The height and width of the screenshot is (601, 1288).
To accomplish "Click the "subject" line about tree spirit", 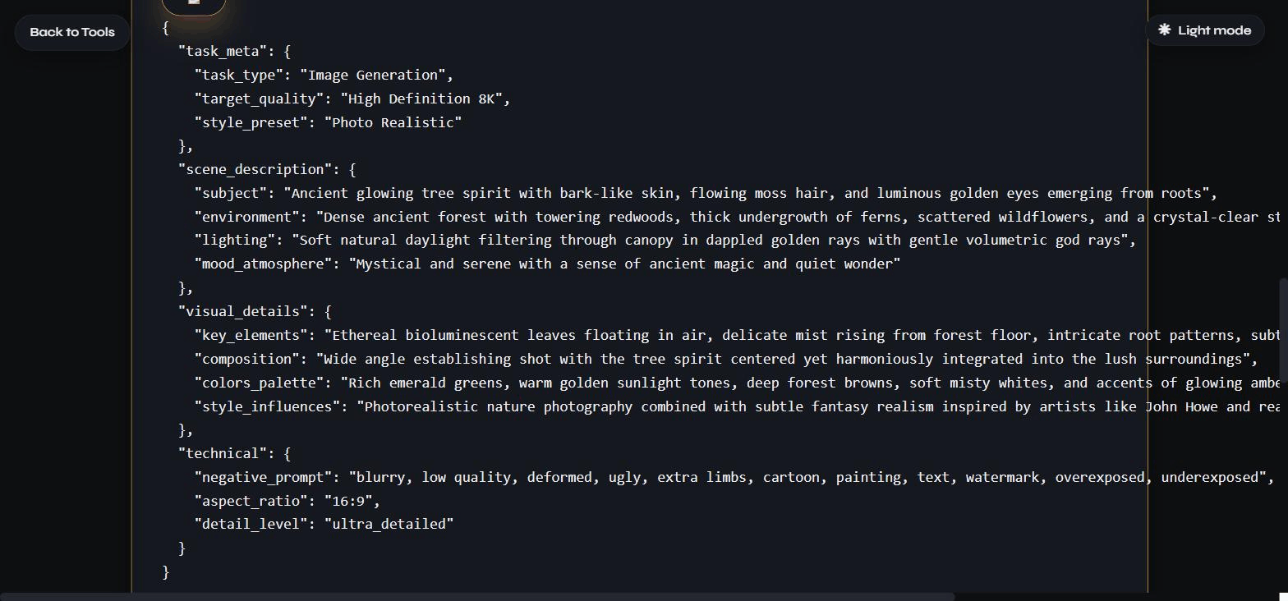I will pyautogui.click(x=706, y=193).
